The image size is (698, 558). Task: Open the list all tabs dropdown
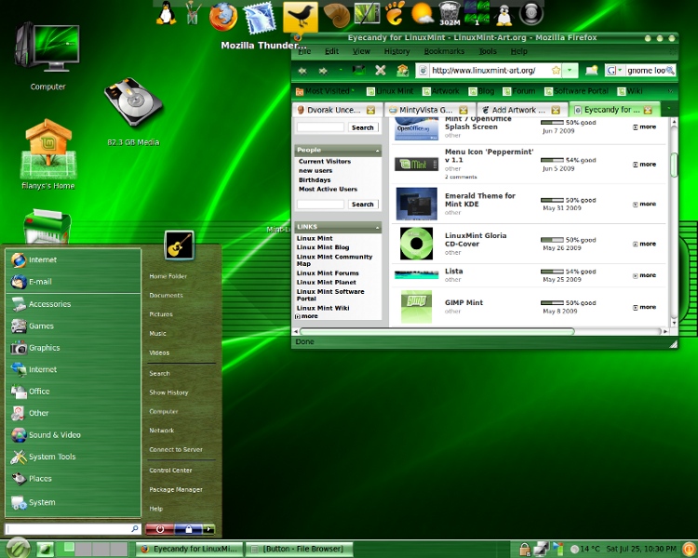668,109
